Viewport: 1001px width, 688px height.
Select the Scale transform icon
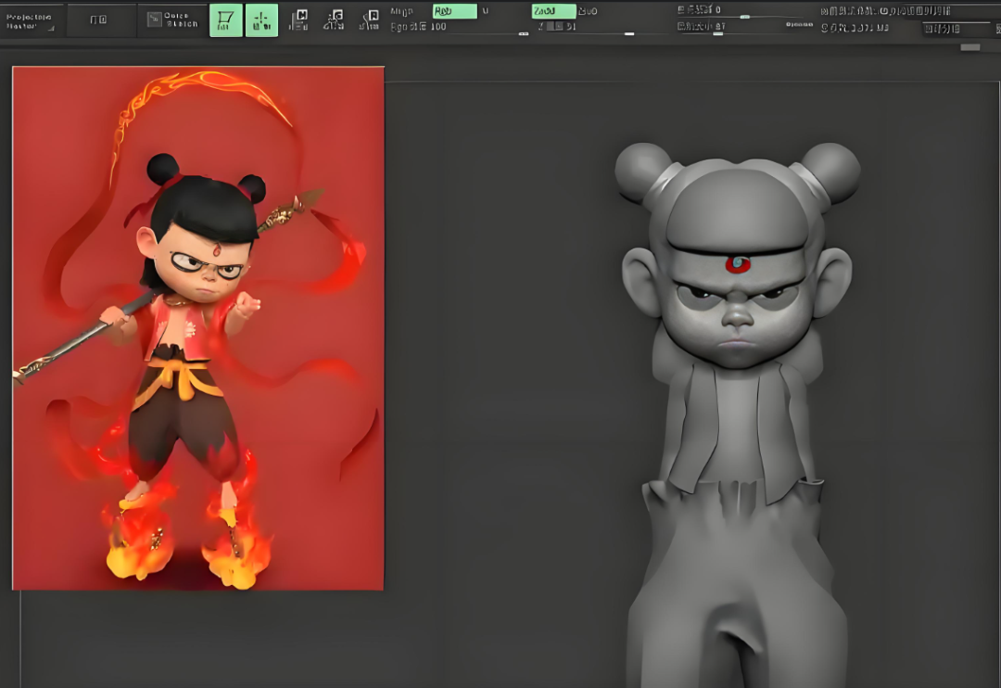[x=334, y=20]
